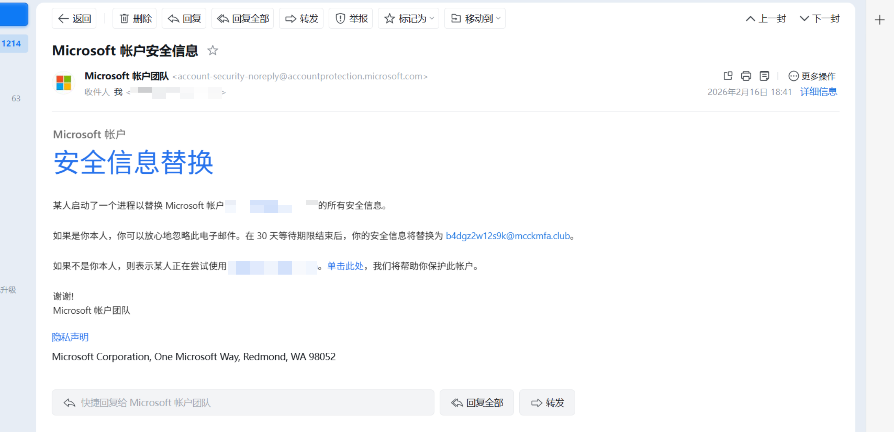The width and height of the screenshot is (894, 432).
Task: Report this email as spam via 举报
Action: [x=351, y=18]
